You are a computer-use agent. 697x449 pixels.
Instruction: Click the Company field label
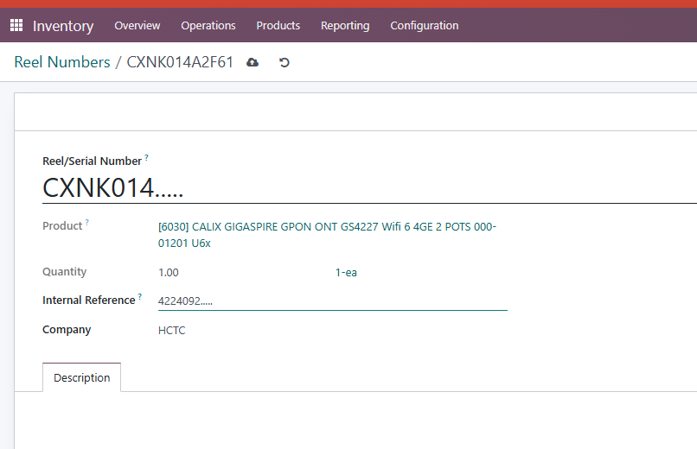pyautogui.click(x=67, y=330)
